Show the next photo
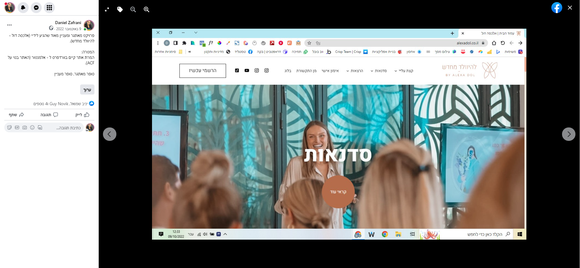This screenshot has width=580, height=268. pos(569,134)
